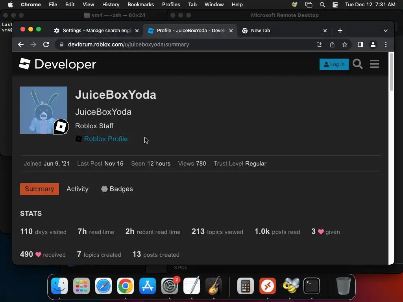This screenshot has width=403, height=302.
Task: Expand the tab search chevron
Action: click(x=386, y=31)
